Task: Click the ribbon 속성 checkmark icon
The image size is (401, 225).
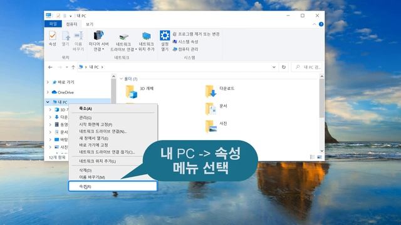Action: 53,36
